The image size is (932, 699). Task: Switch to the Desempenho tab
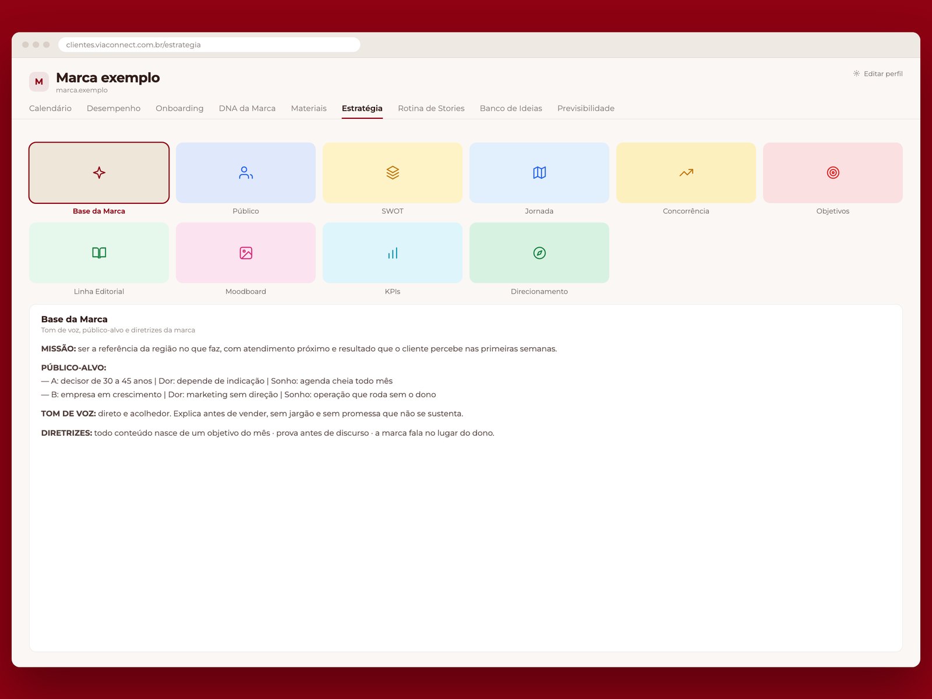(x=114, y=108)
